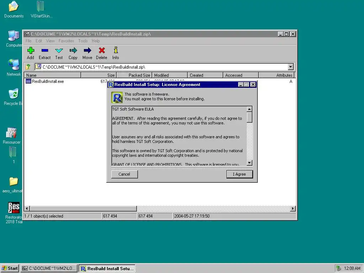Go up one folder level in 7-Zip
Image resolution: width=364 pixels, height=273 pixels.
[x=28, y=67]
